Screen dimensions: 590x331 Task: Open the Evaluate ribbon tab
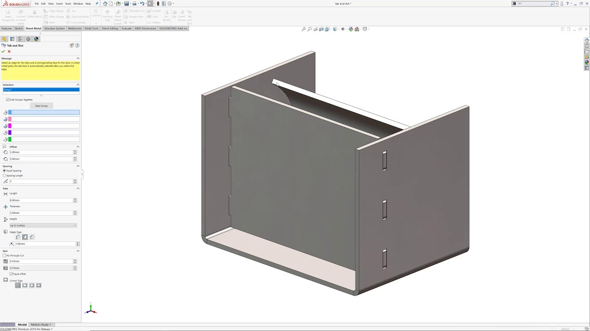tap(126, 29)
